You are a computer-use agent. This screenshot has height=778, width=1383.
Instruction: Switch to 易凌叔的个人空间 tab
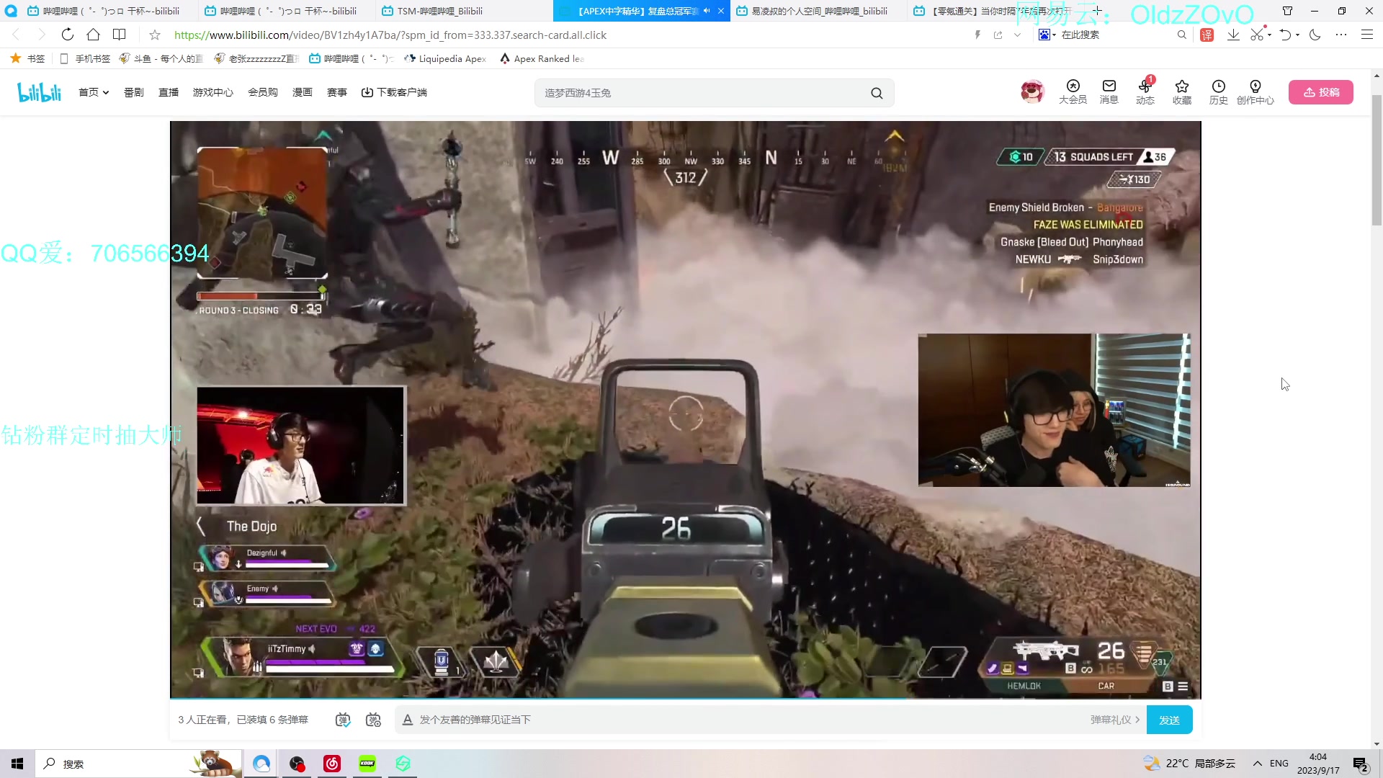(x=819, y=11)
